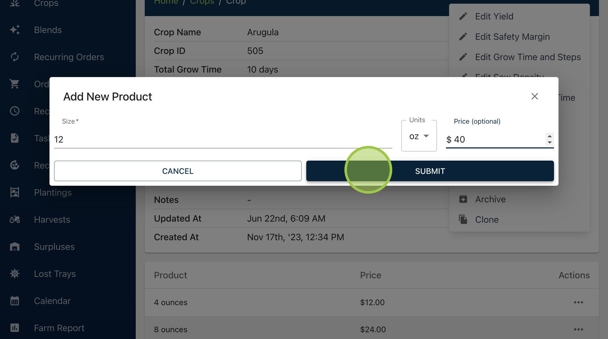The image size is (608, 339).
Task: Submit the new product form
Action: coord(430,171)
